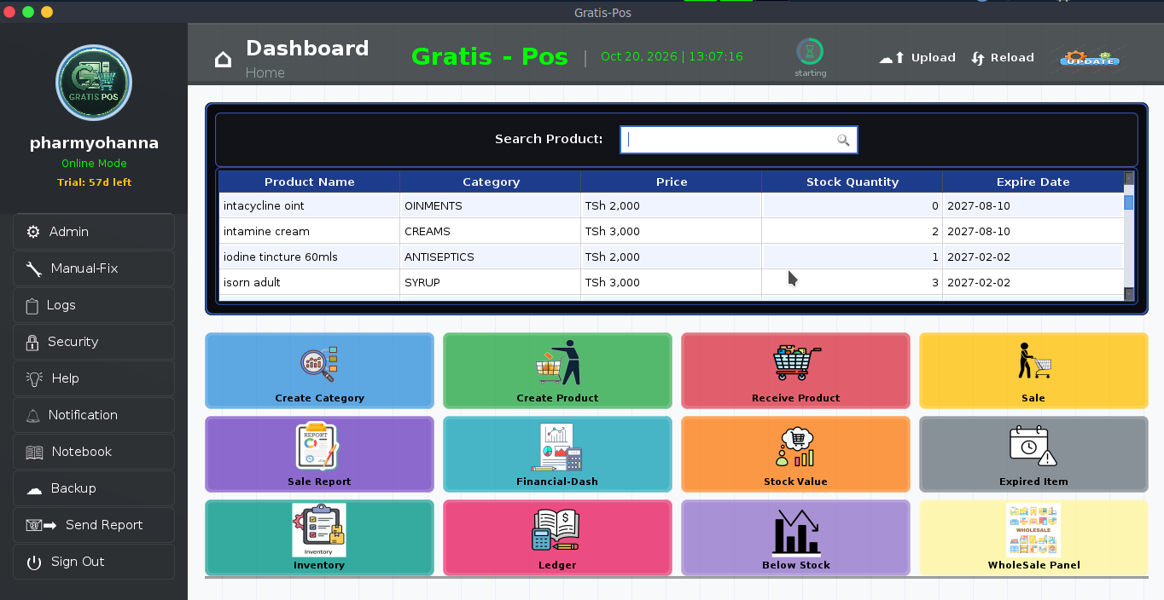
Task: Open Help from the sidebar
Action: [94, 378]
